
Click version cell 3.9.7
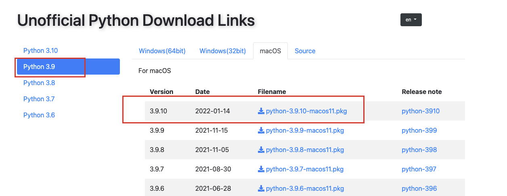[x=157, y=169]
